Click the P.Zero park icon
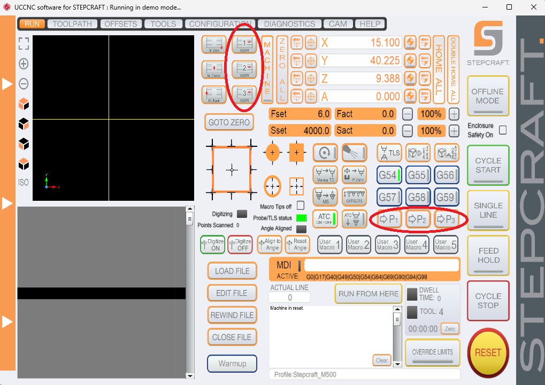Viewport: 545px width, 385px height. (354, 175)
